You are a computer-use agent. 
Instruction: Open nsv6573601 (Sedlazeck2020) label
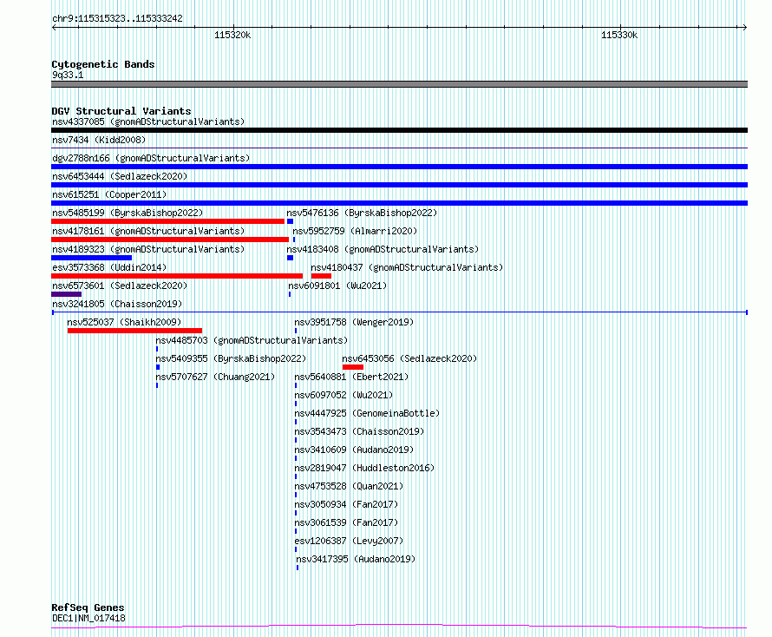point(120,286)
